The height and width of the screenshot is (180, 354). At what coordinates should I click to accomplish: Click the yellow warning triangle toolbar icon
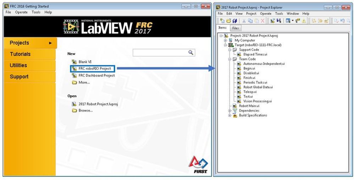pyautogui.click(x=304, y=21)
